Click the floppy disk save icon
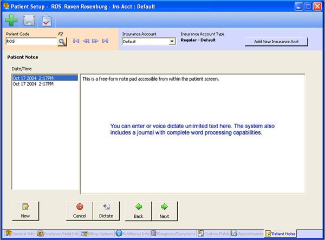 point(29,21)
